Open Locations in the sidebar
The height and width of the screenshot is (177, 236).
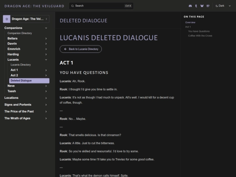tap(11, 98)
